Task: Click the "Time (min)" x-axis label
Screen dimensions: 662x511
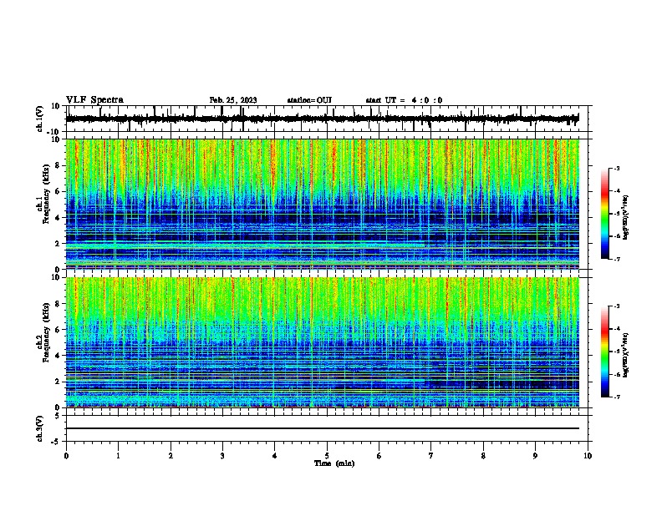Action: coord(334,463)
